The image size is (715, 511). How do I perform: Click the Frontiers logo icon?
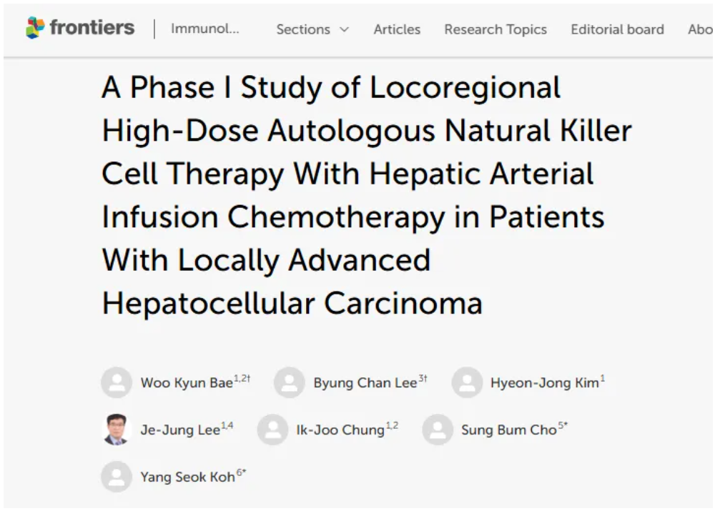(x=35, y=28)
